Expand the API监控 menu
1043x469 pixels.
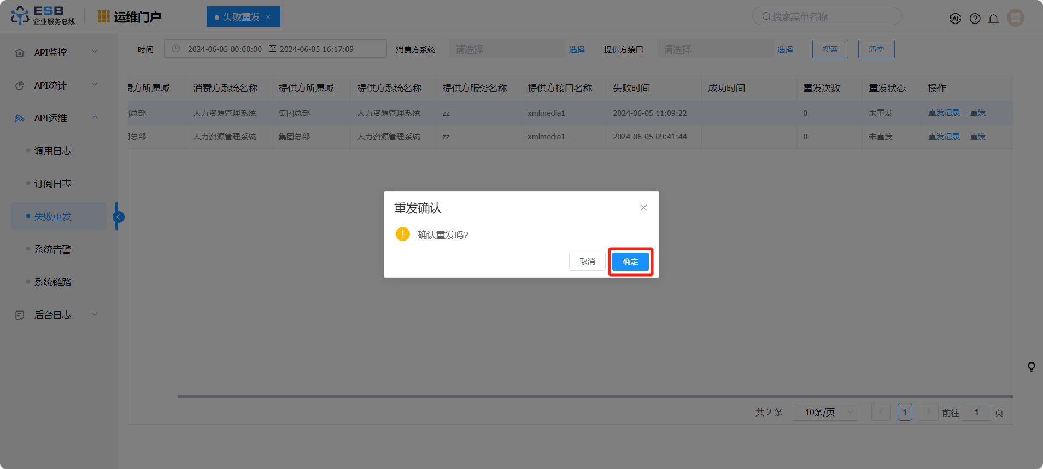pyautogui.click(x=95, y=52)
